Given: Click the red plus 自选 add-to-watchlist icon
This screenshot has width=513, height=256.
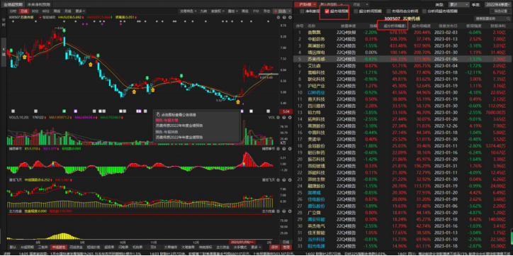Looking at the screenshot, I should click(276, 11).
